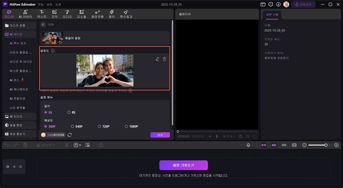Expand the AI 이미지 section
The image size is (343, 188).
[16, 116]
